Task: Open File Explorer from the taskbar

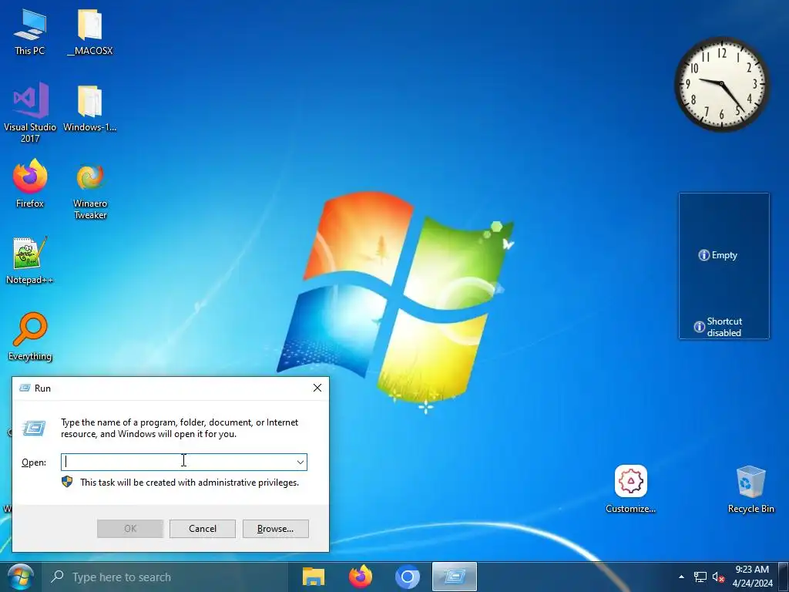Action: click(313, 577)
